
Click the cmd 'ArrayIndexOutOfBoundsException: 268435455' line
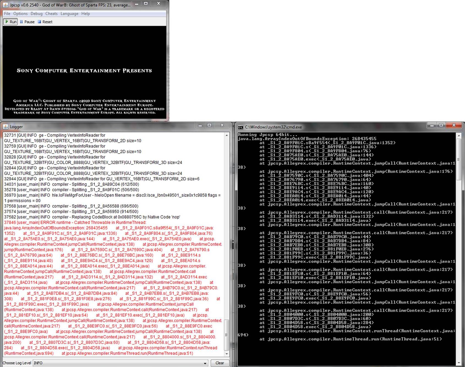(307, 139)
